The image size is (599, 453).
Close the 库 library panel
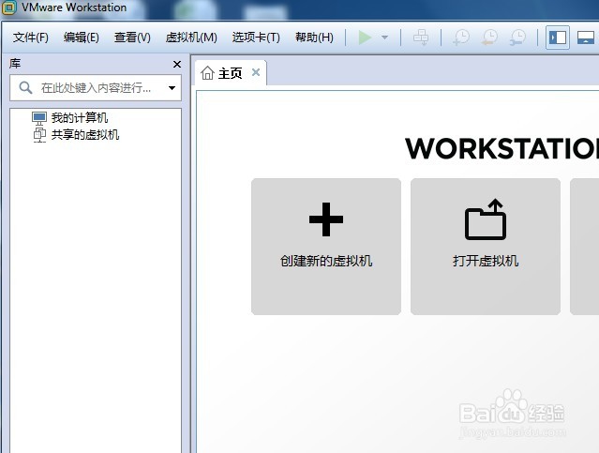[x=177, y=64]
